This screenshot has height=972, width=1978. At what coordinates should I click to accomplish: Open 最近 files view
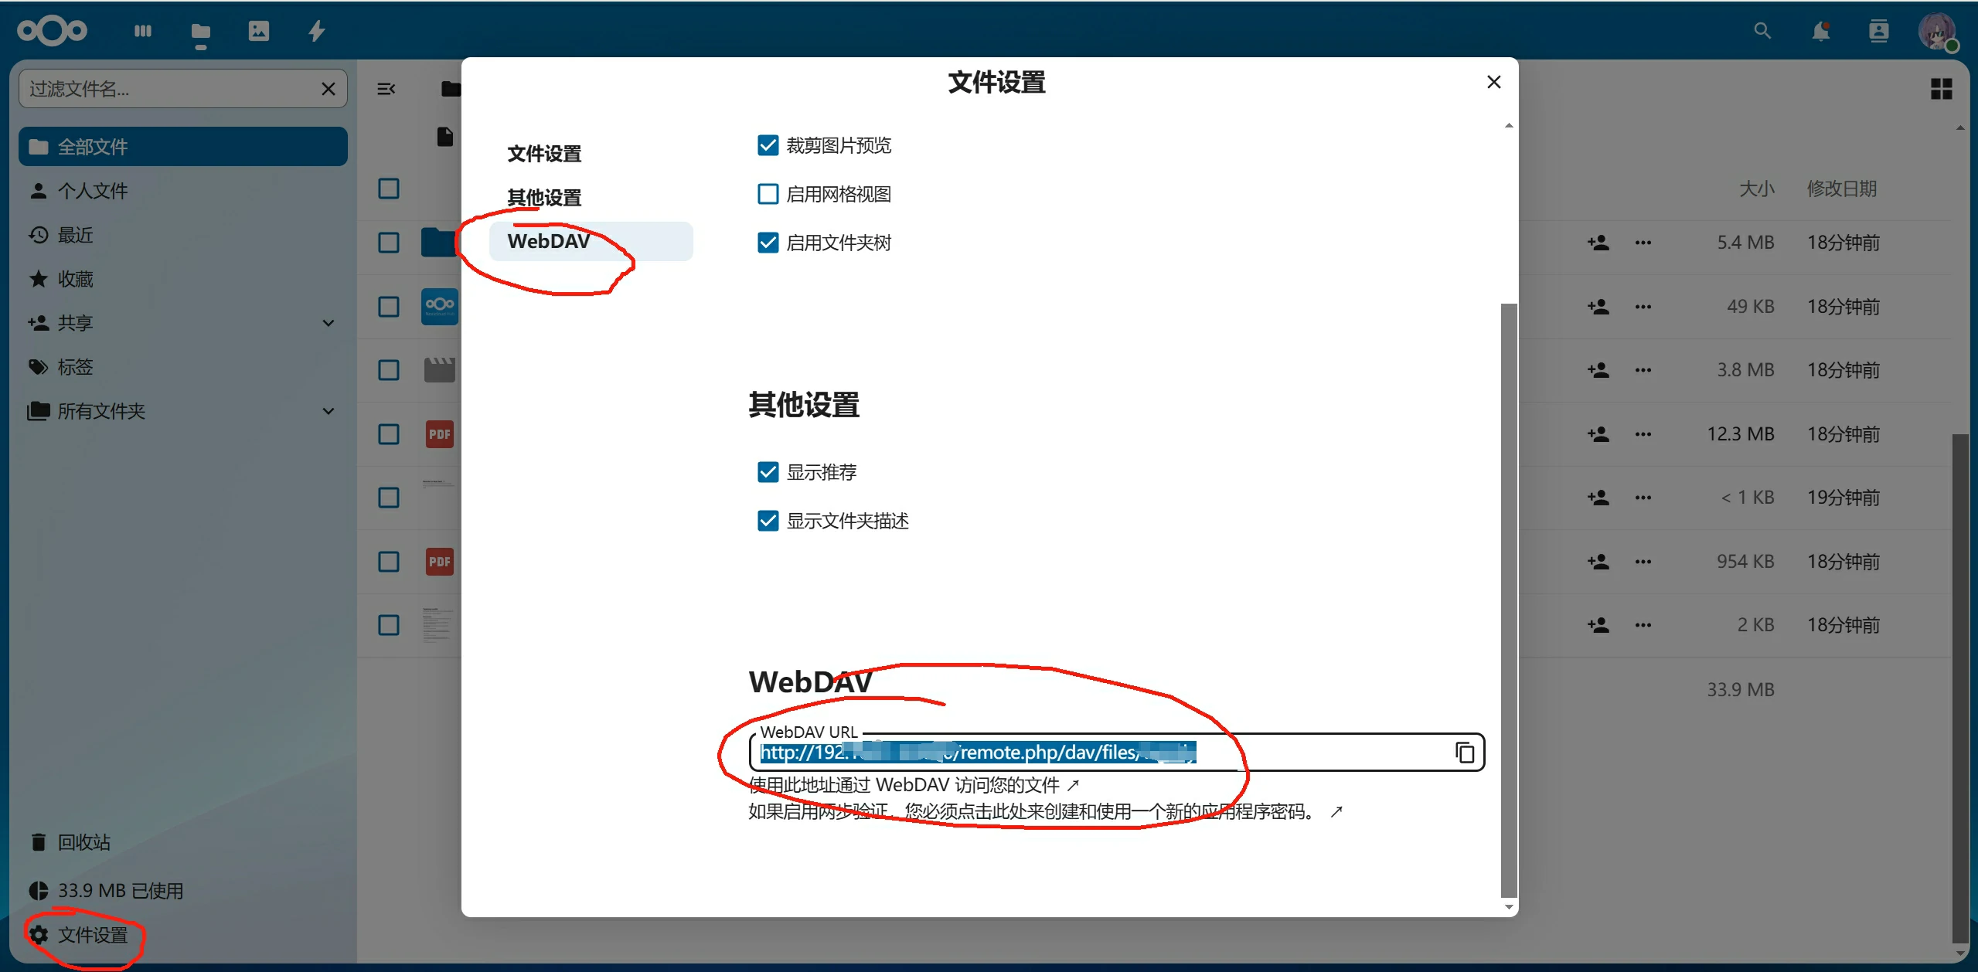click(183, 235)
